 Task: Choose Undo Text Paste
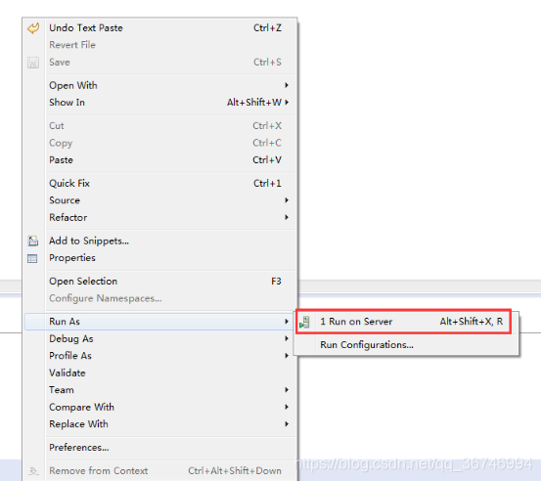pos(159,28)
